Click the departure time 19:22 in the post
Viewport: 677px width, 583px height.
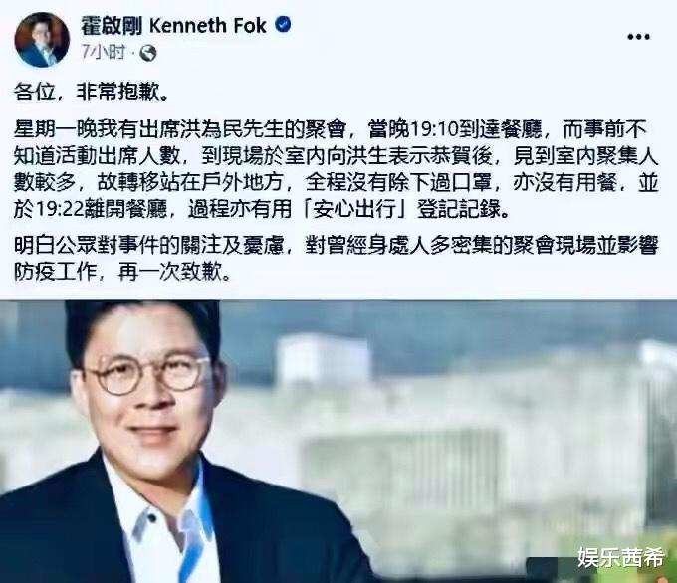click(61, 210)
